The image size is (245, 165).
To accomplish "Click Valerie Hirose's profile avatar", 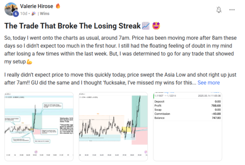I will [12, 9].
